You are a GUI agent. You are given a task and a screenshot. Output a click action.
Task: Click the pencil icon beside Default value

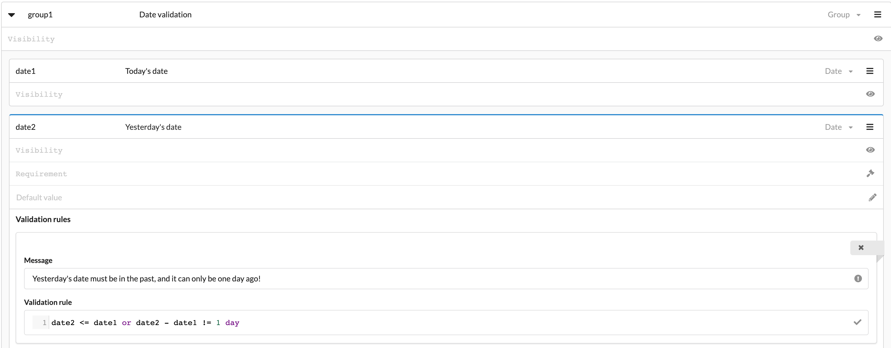coord(873,197)
